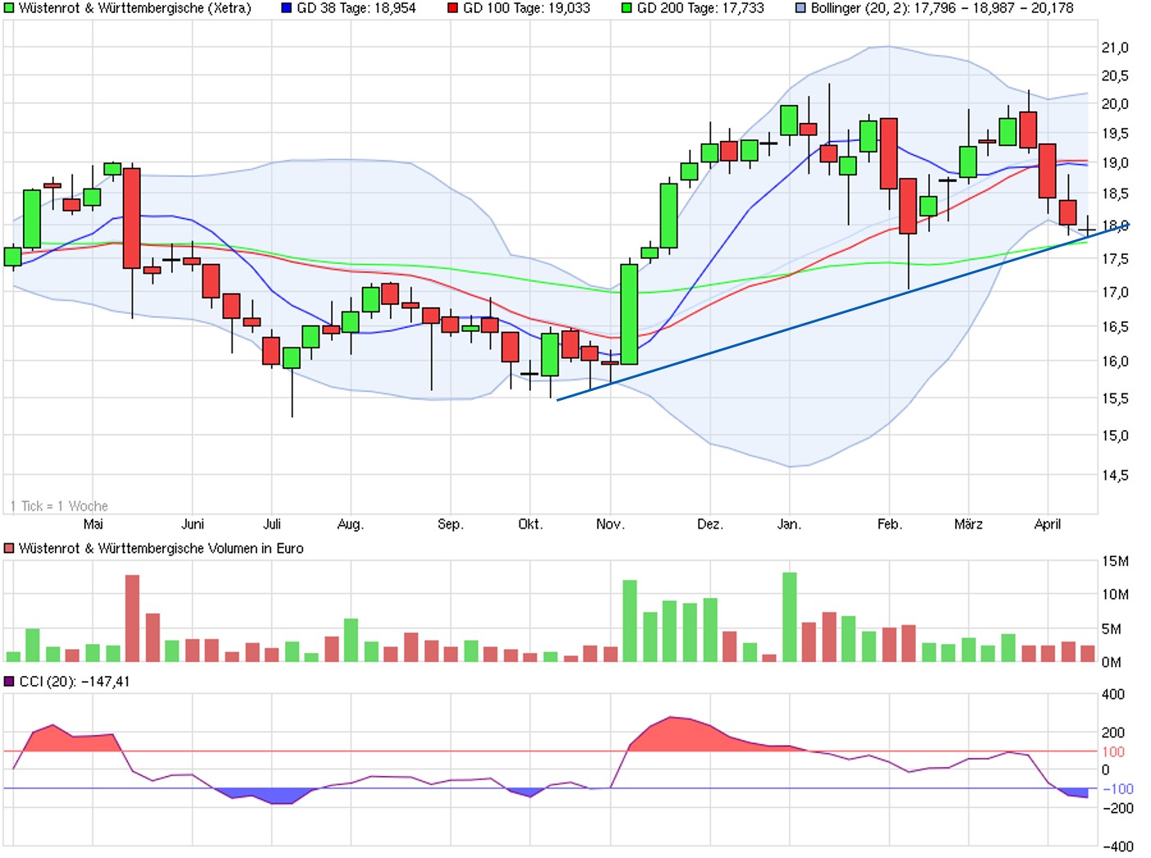Click the red Volumen in Euro legend swatch
This screenshot has width=1151, height=858.
(9, 548)
